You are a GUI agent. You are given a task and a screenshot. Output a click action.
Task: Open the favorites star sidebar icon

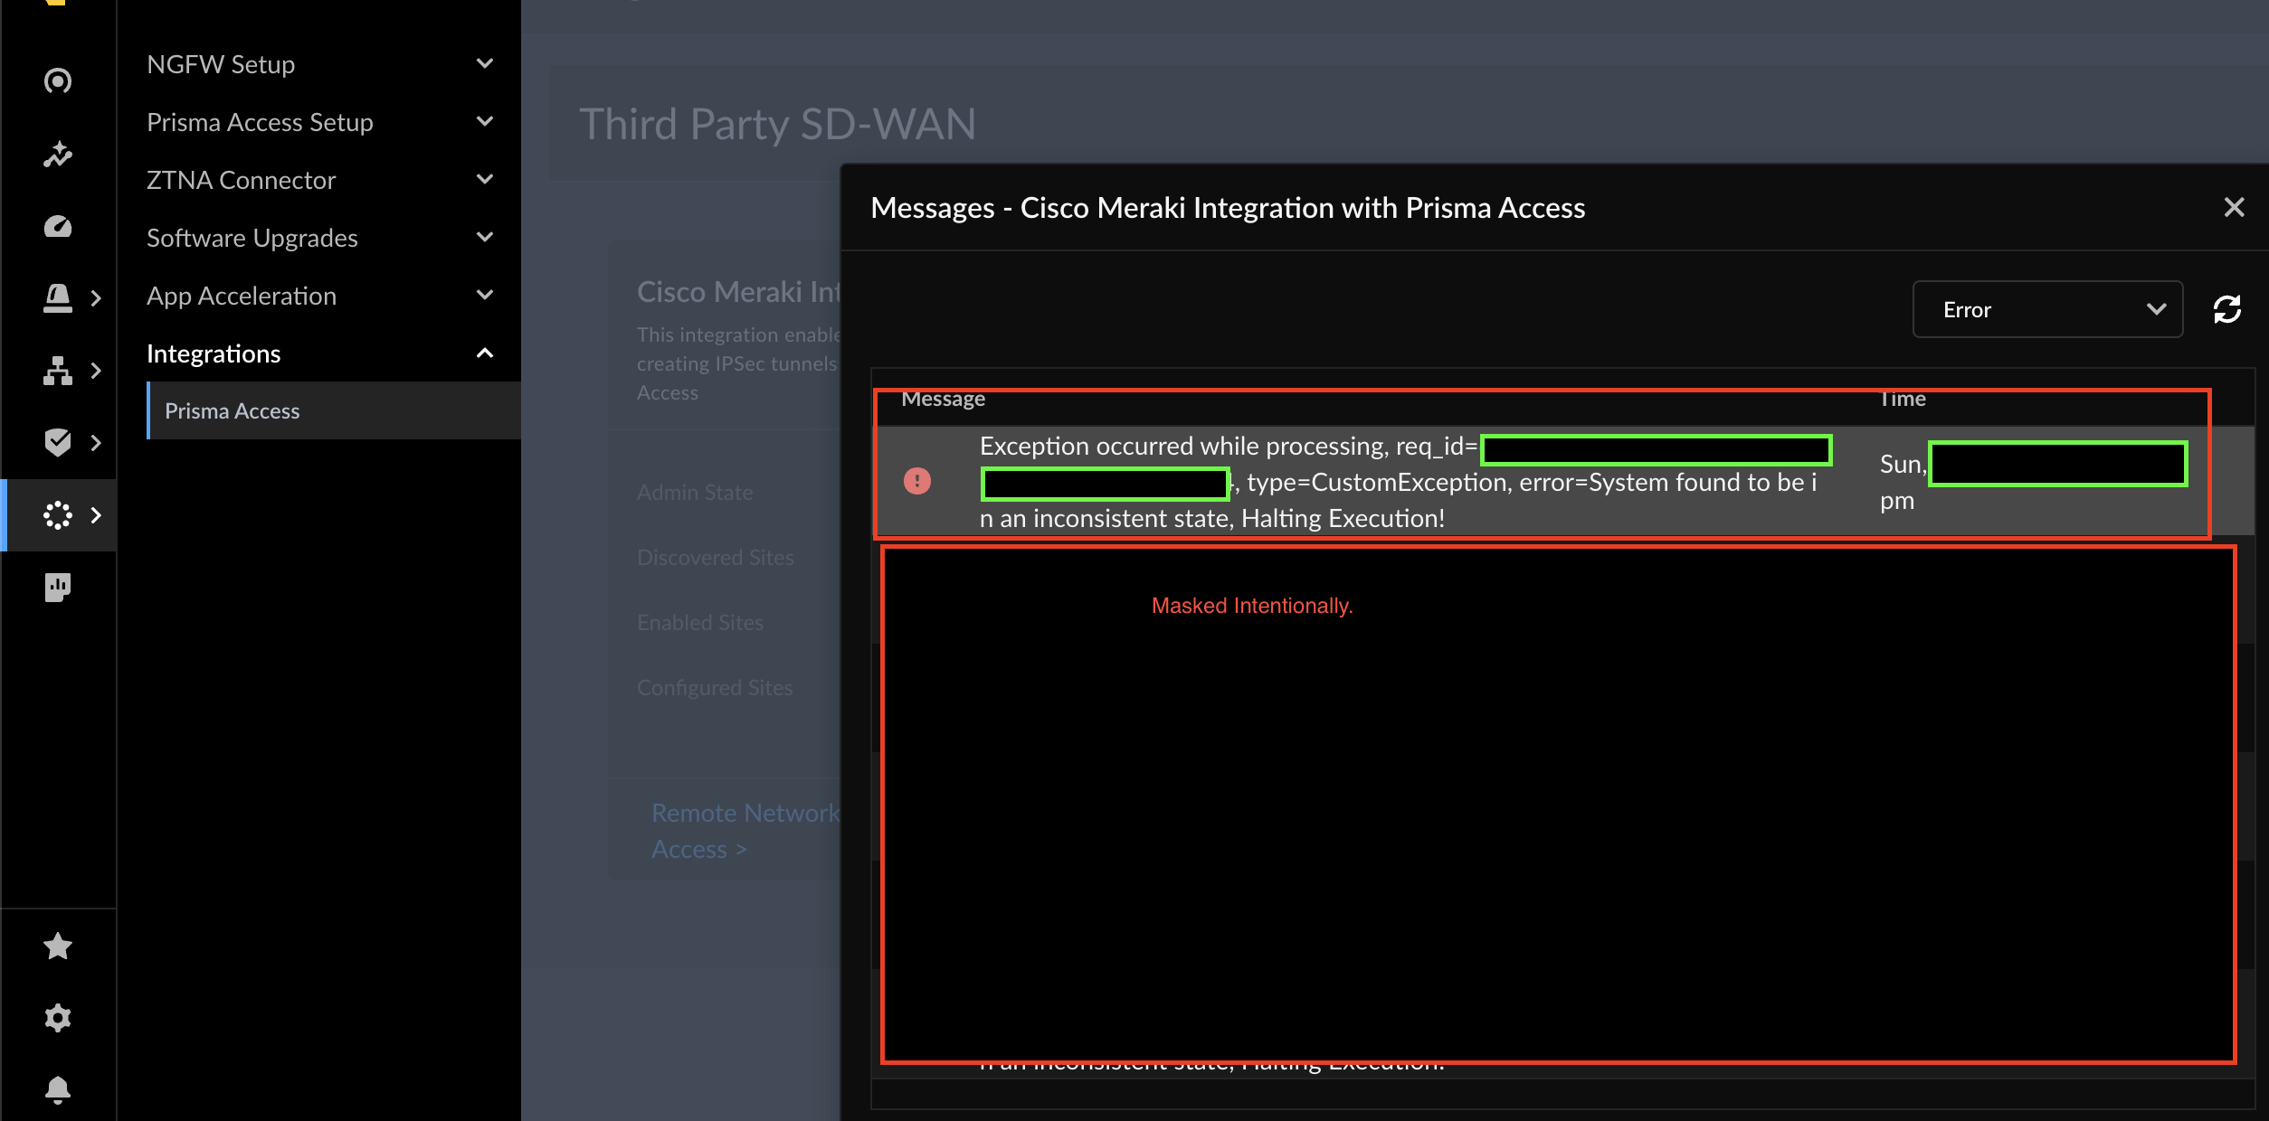(x=58, y=946)
